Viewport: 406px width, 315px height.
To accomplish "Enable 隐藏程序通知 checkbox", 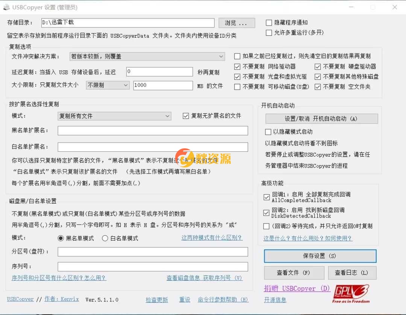I will coord(269,23).
